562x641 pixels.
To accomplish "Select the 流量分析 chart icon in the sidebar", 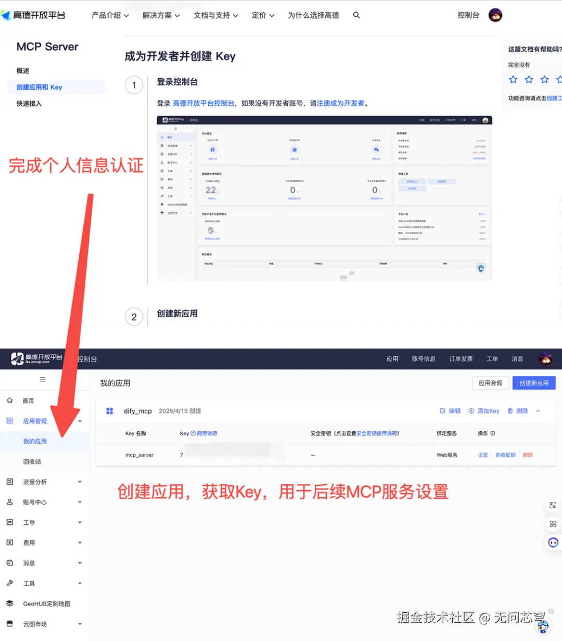I will [9, 482].
